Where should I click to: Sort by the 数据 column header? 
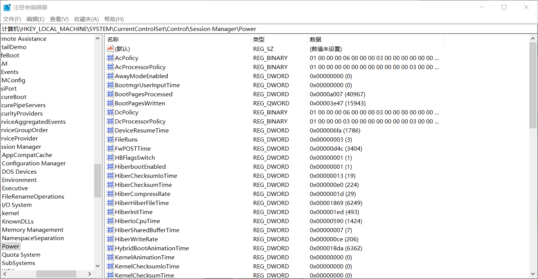coord(376,39)
